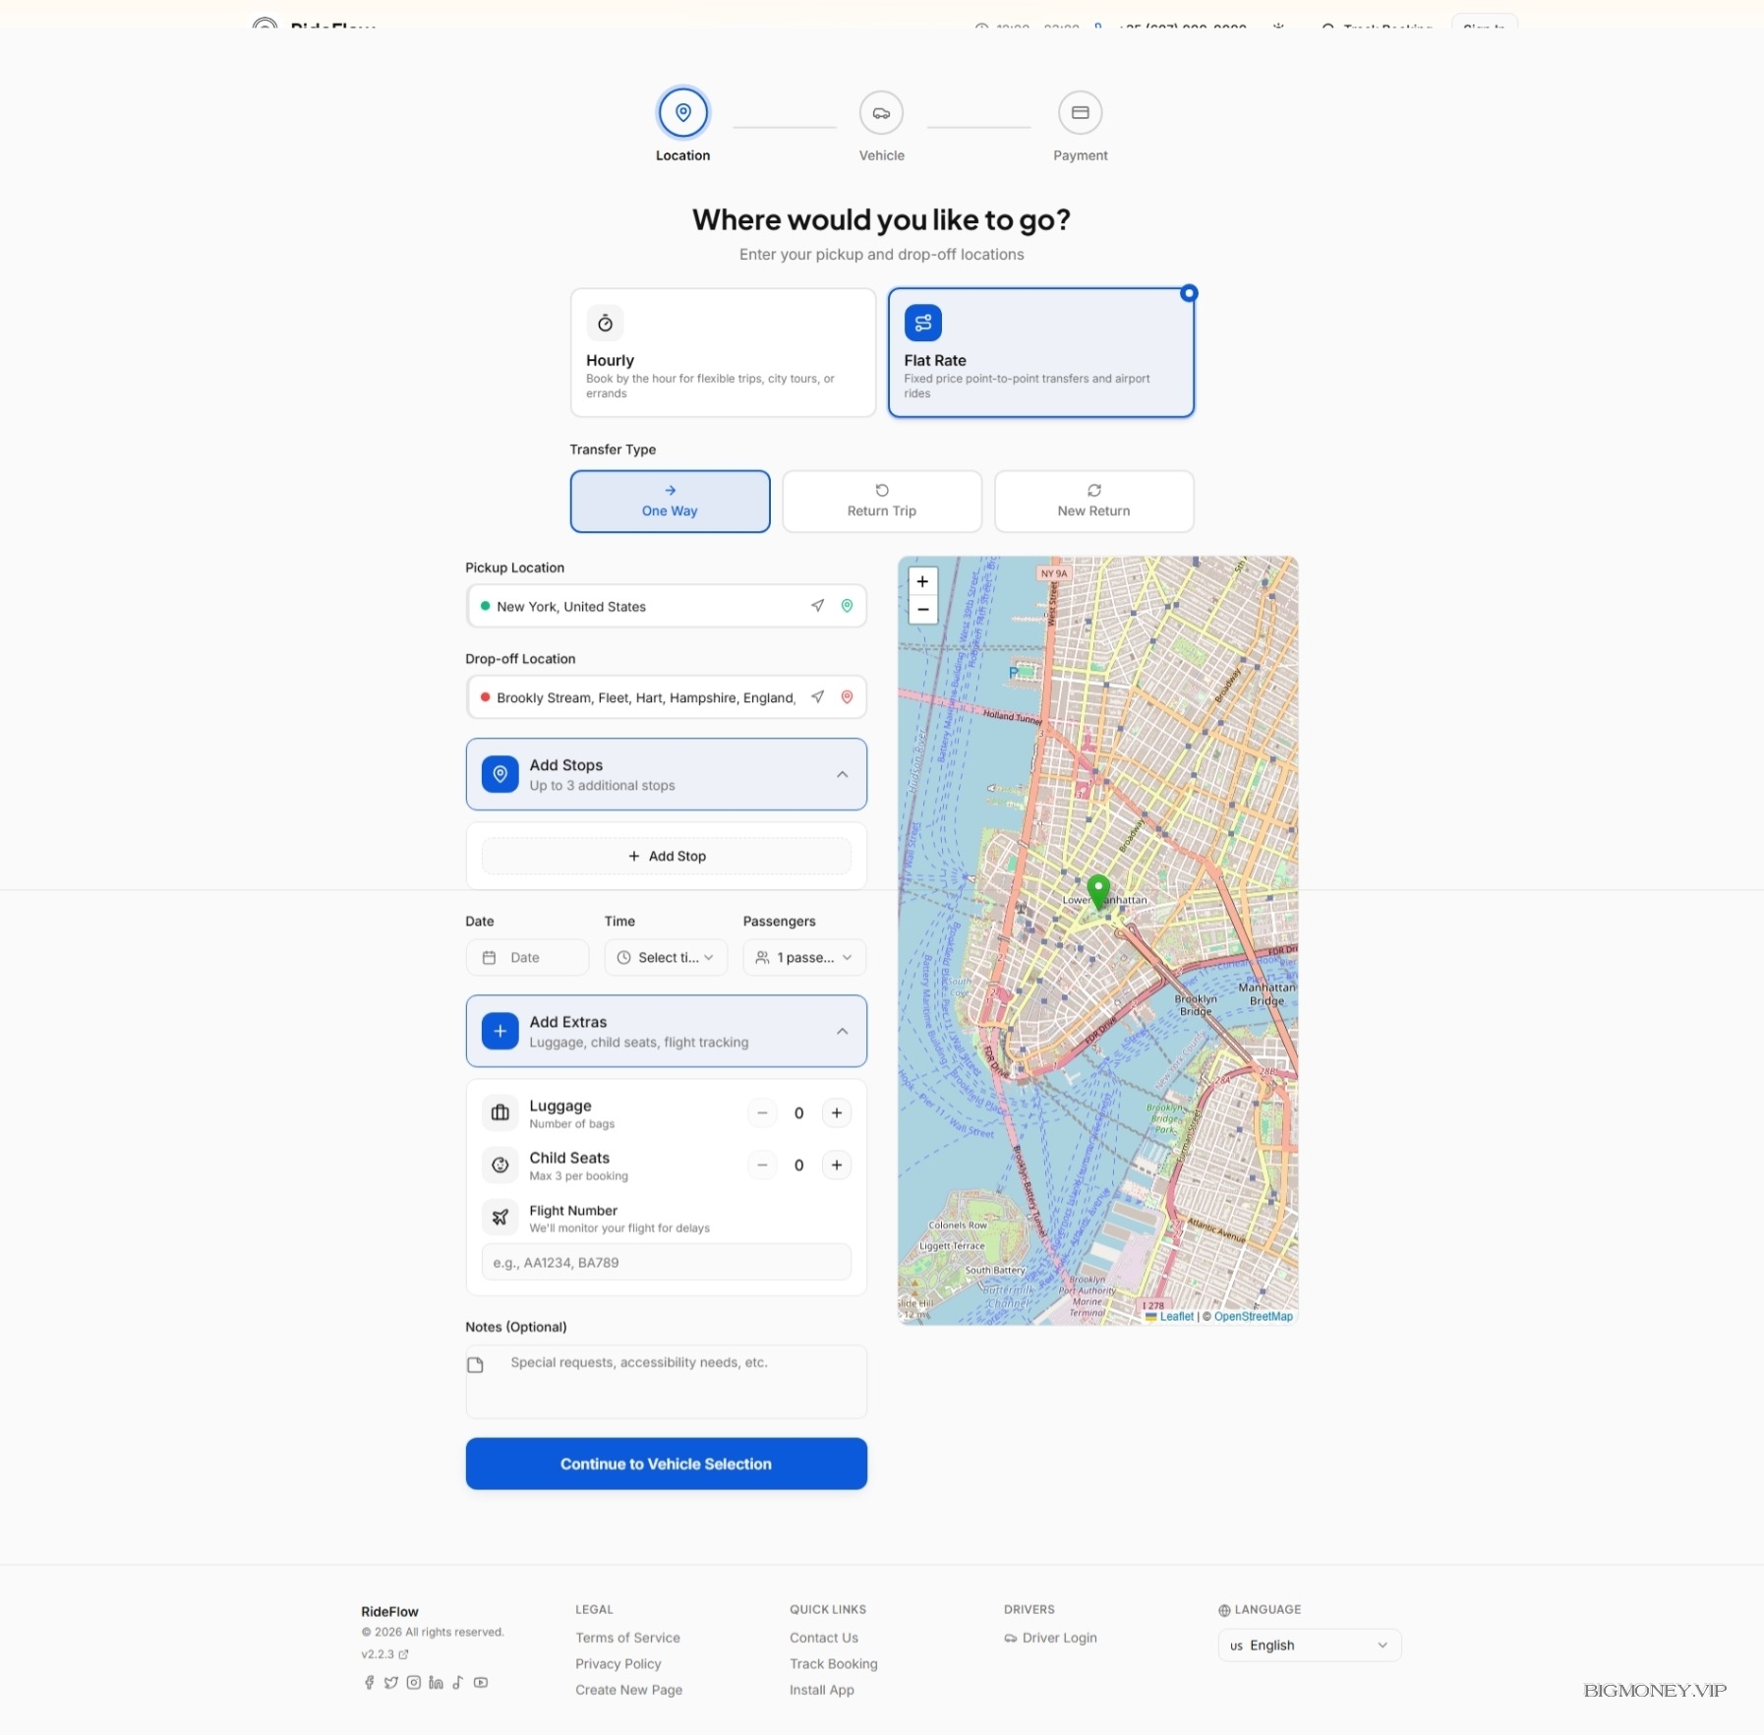
Task: Go to the Vehicle step
Action: pyautogui.click(x=881, y=113)
